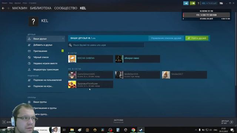Click the Чёрный список blocked icon
Image resolution: width=237 pixels, height=133 pixels.
pos(29,57)
